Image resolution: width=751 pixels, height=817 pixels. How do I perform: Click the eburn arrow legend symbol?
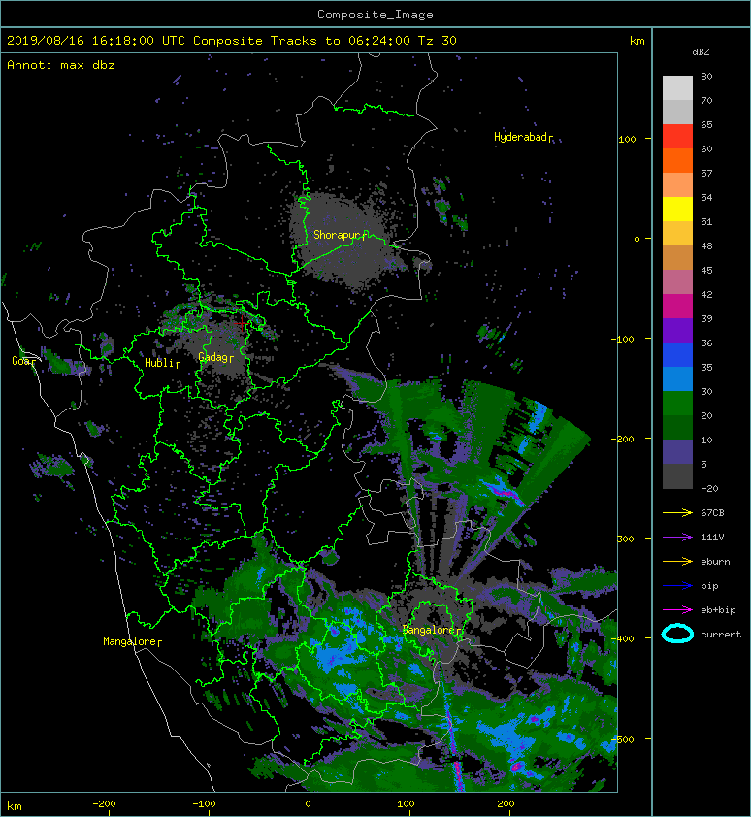click(677, 562)
